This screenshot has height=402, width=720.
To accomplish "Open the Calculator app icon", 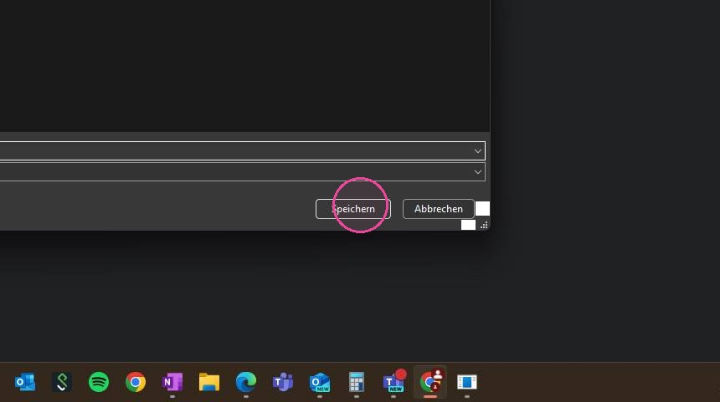I will point(357,382).
